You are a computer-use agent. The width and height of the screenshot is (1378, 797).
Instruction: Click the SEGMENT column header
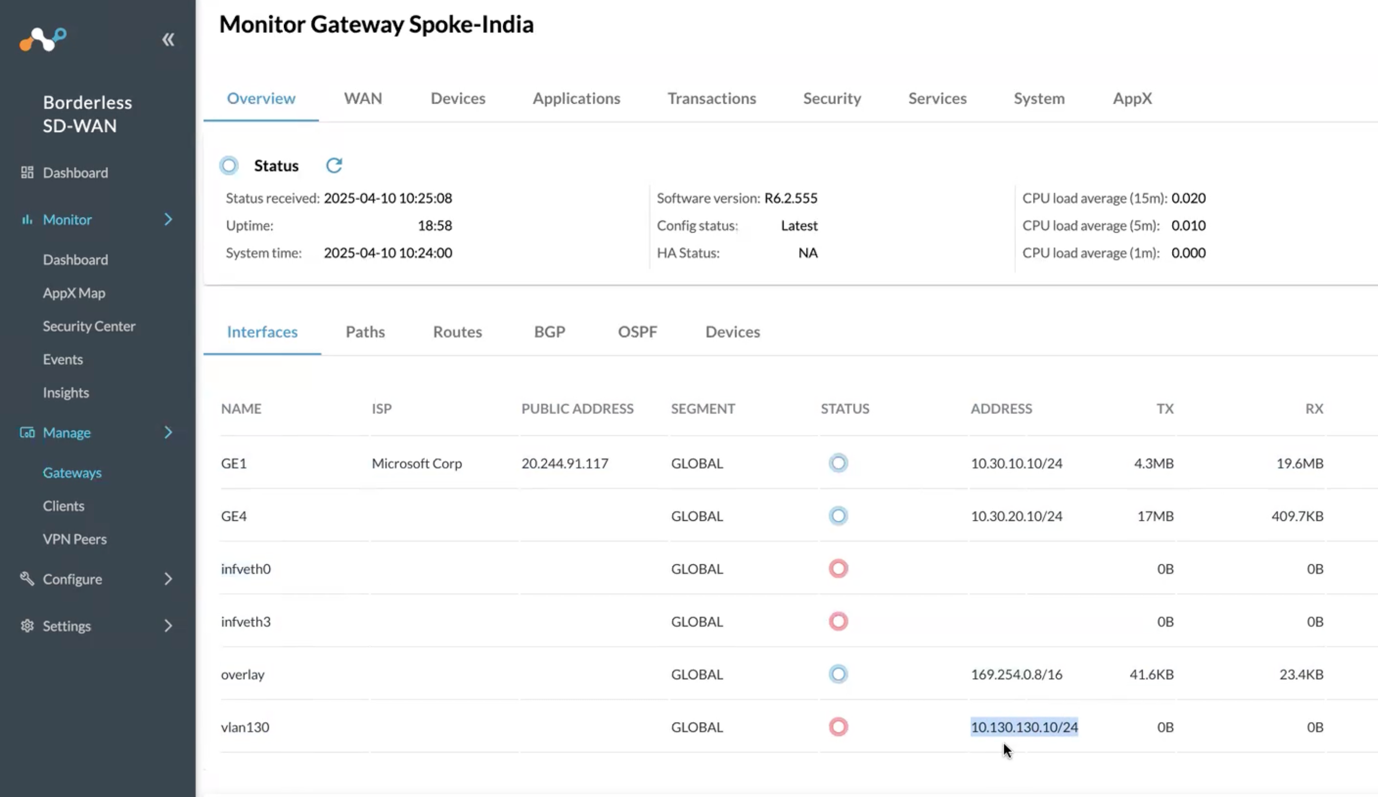(x=703, y=409)
